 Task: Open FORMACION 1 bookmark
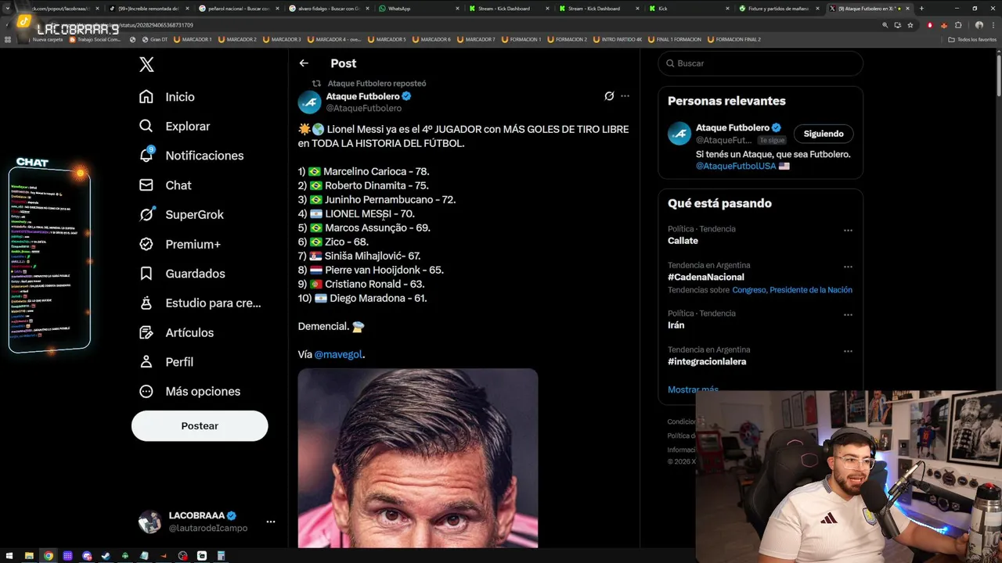pyautogui.click(x=522, y=39)
